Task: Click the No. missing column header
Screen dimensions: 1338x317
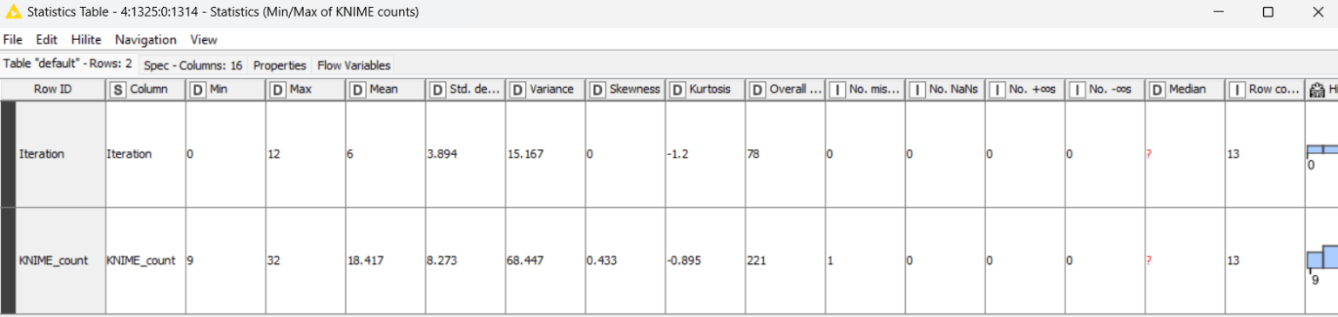Action: [865, 89]
